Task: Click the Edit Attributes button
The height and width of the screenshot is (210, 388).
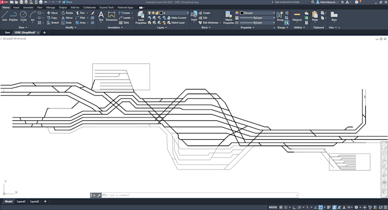Action: pyautogui.click(x=210, y=23)
